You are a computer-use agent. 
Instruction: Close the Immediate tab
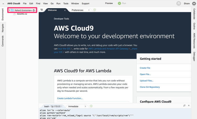point(85,106)
